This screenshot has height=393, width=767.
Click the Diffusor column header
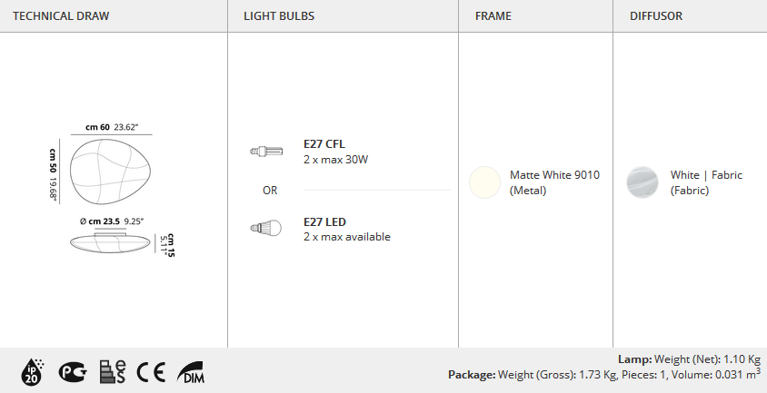pos(655,16)
